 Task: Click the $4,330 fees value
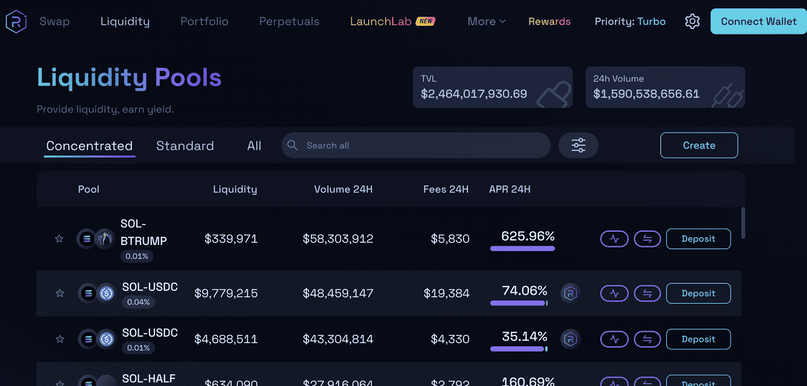(x=450, y=339)
